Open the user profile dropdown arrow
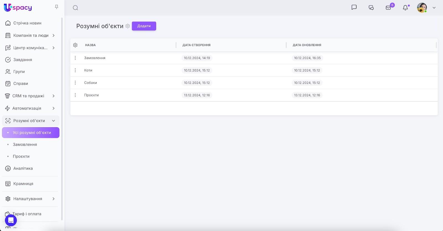The image size is (443, 231). click(434, 8)
